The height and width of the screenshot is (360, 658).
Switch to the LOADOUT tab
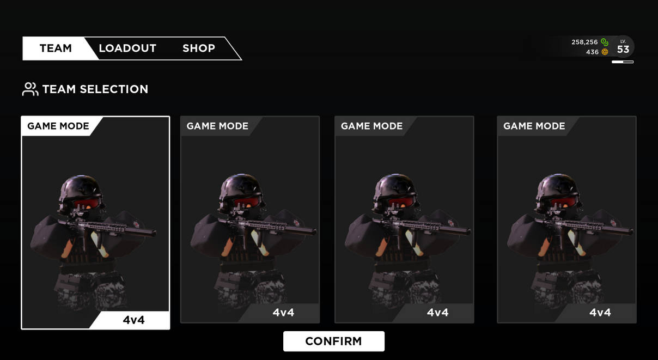click(x=127, y=48)
